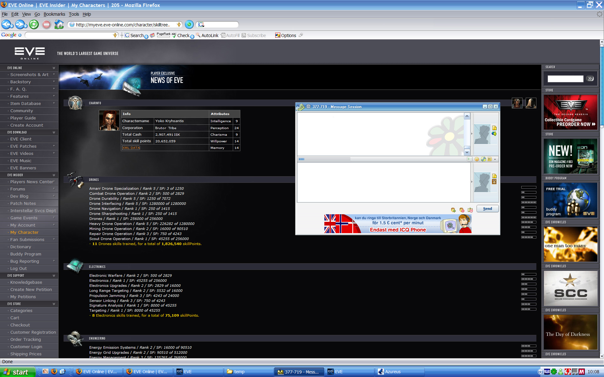Open the Bookmarks menu

(54, 14)
